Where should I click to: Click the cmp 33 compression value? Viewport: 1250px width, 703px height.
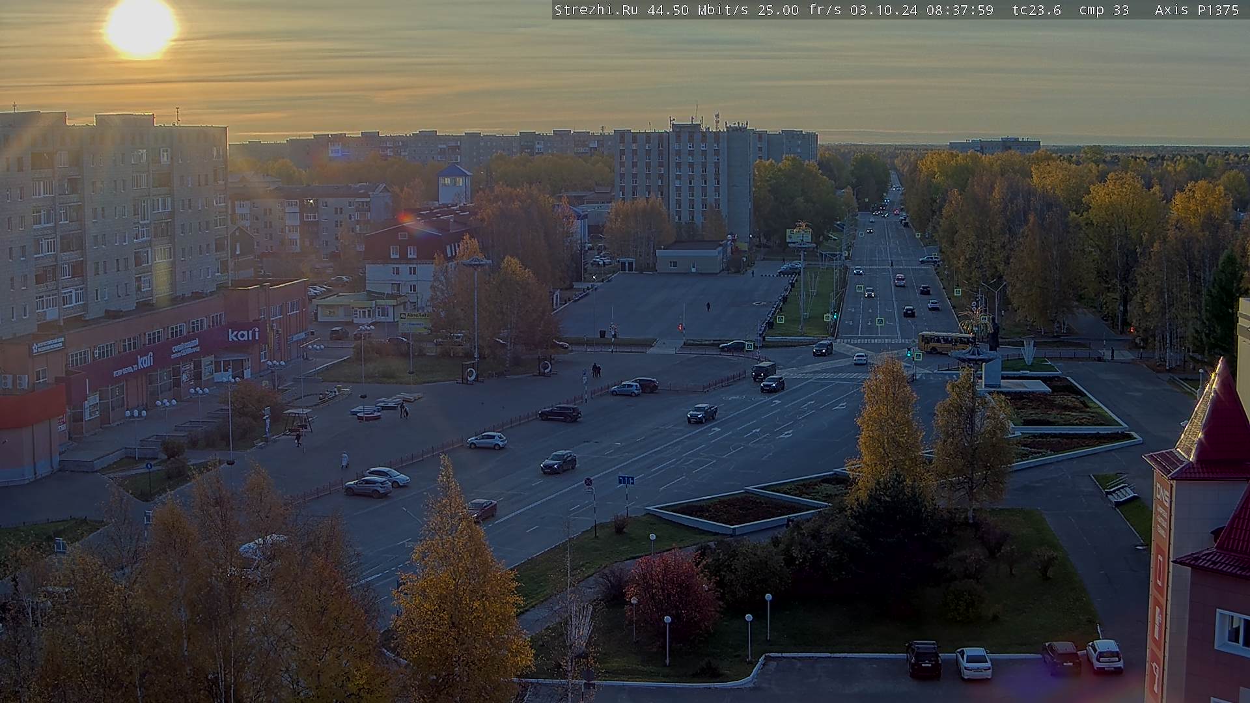(1104, 10)
